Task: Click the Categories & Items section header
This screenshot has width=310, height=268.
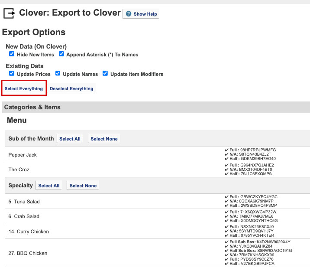Action: click(156, 107)
